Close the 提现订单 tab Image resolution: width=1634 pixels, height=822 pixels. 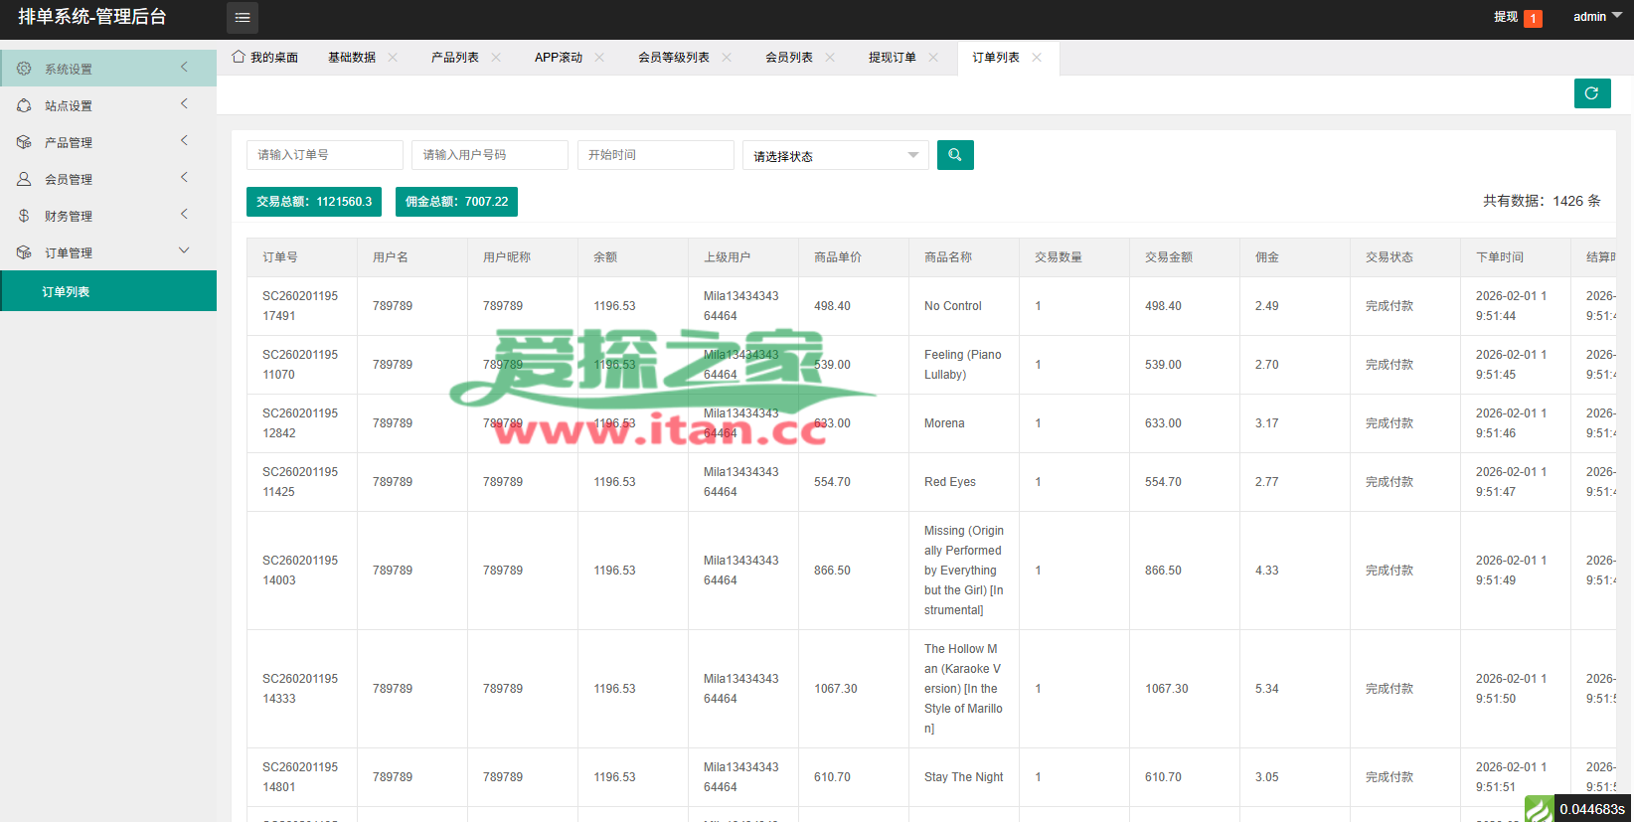point(933,58)
